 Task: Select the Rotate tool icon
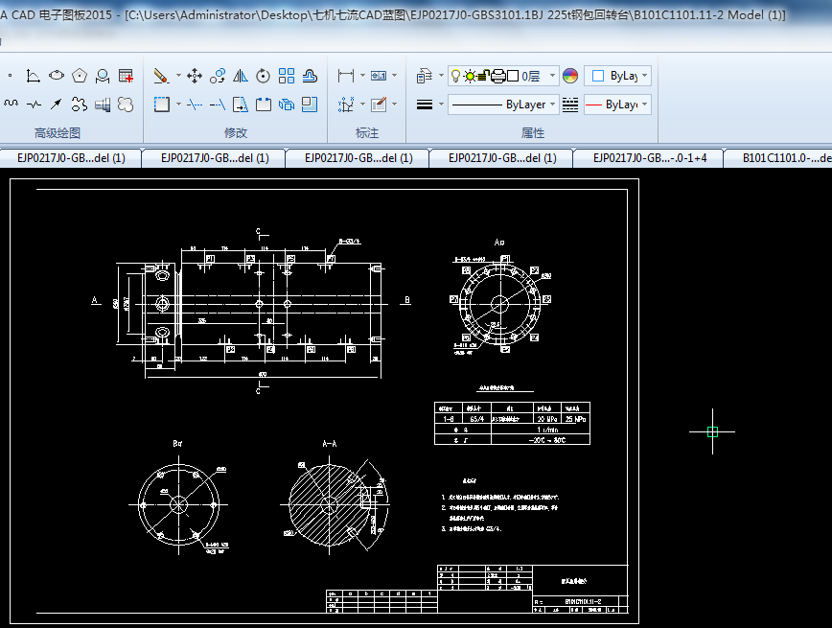pos(263,75)
